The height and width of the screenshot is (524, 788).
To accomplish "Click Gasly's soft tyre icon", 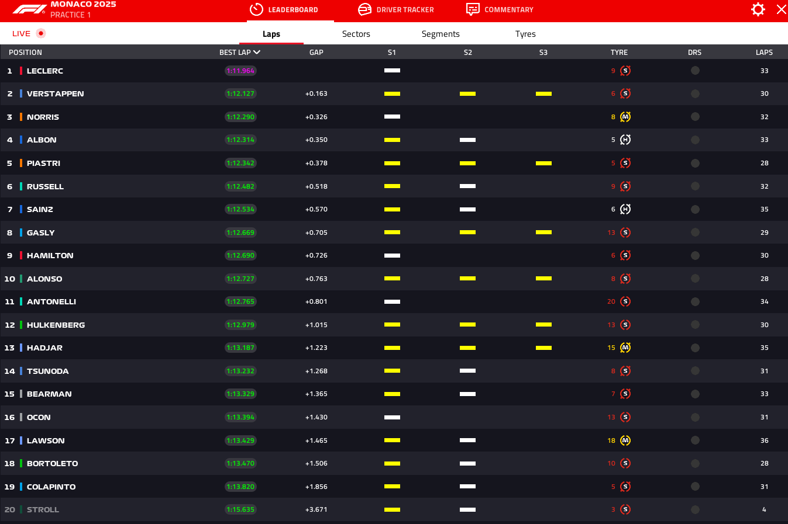I will tap(625, 232).
